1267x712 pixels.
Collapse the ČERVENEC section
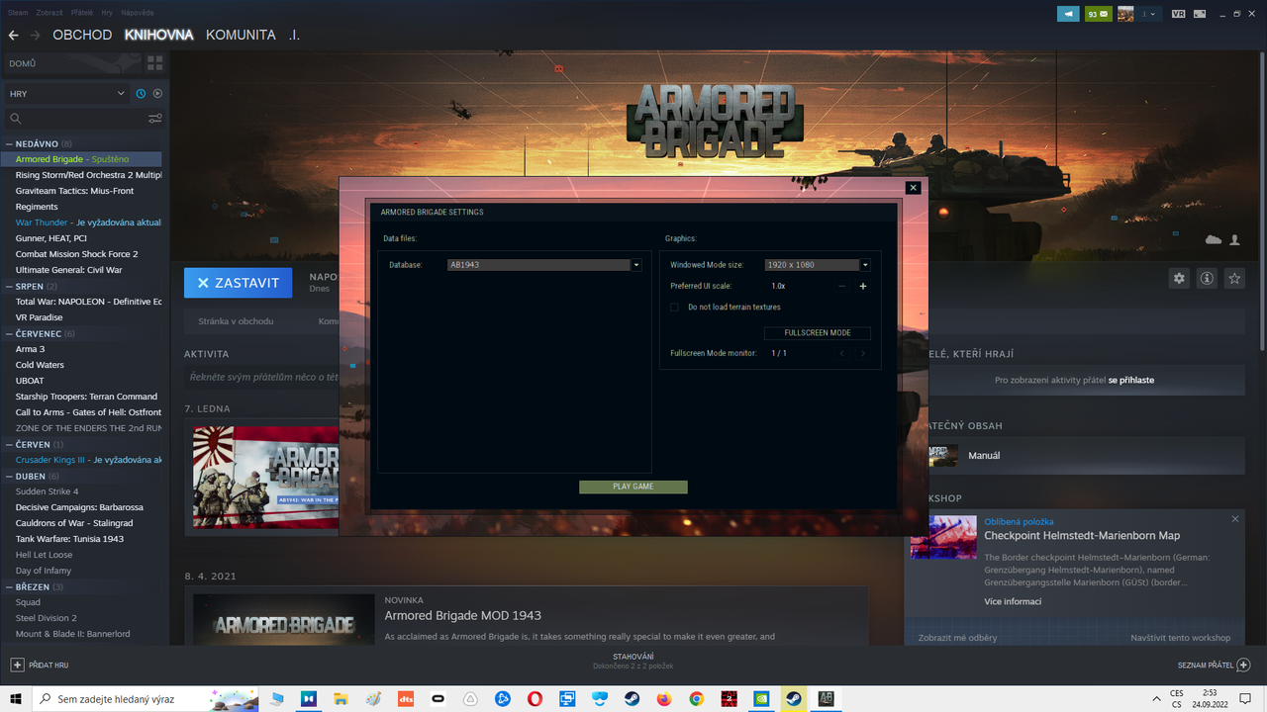(x=9, y=333)
